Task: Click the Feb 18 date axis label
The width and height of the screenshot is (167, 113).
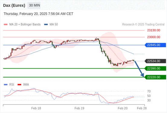Action: click(36, 108)
